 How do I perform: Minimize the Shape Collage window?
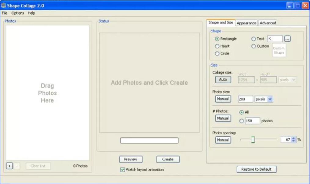(x=290, y=5)
